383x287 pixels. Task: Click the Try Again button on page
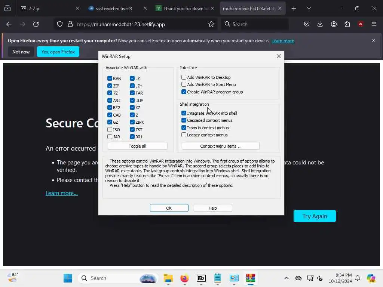[315, 216]
